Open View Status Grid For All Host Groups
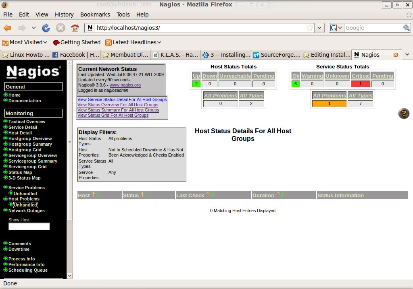Screen dimensions: 413x289 click(x=113, y=115)
